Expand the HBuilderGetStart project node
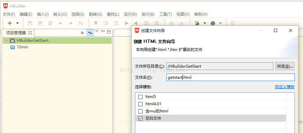The height and width of the screenshot is (133, 303). (x=7, y=41)
